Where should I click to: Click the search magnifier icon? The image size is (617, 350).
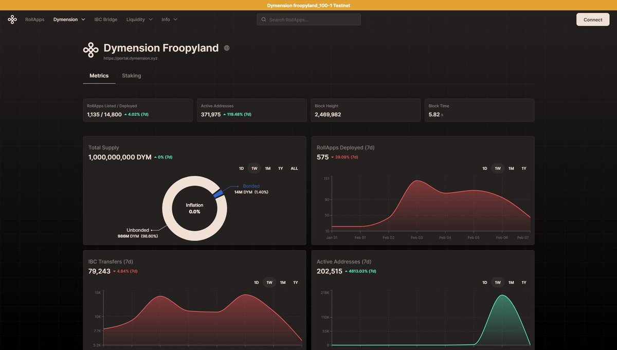coord(263,19)
